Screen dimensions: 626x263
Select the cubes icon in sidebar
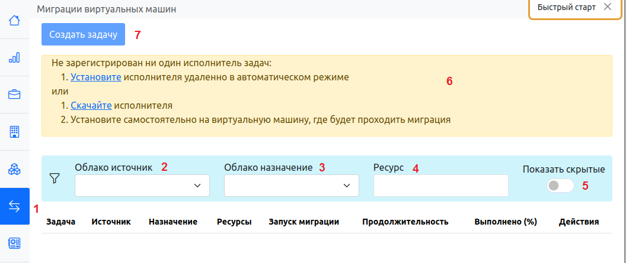point(14,169)
